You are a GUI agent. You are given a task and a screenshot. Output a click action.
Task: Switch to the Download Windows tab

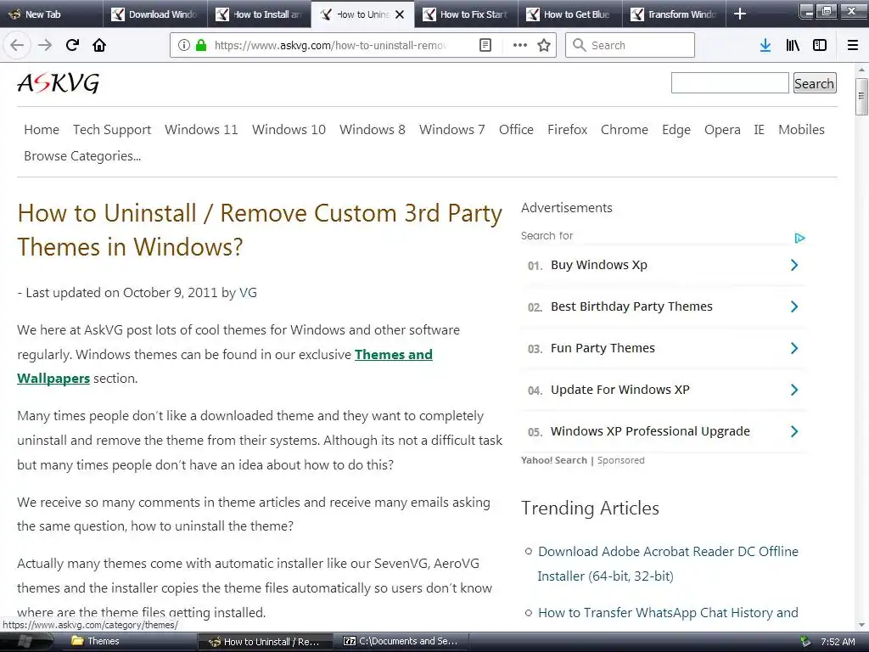(154, 14)
